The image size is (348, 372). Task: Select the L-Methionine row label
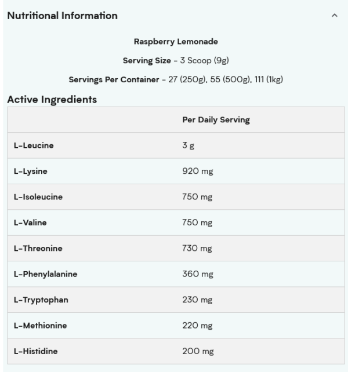coord(41,326)
